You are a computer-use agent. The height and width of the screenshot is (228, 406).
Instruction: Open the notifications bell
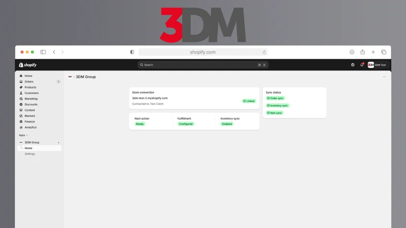pos(362,65)
